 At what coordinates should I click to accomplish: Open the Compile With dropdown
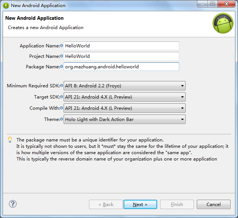(125, 108)
